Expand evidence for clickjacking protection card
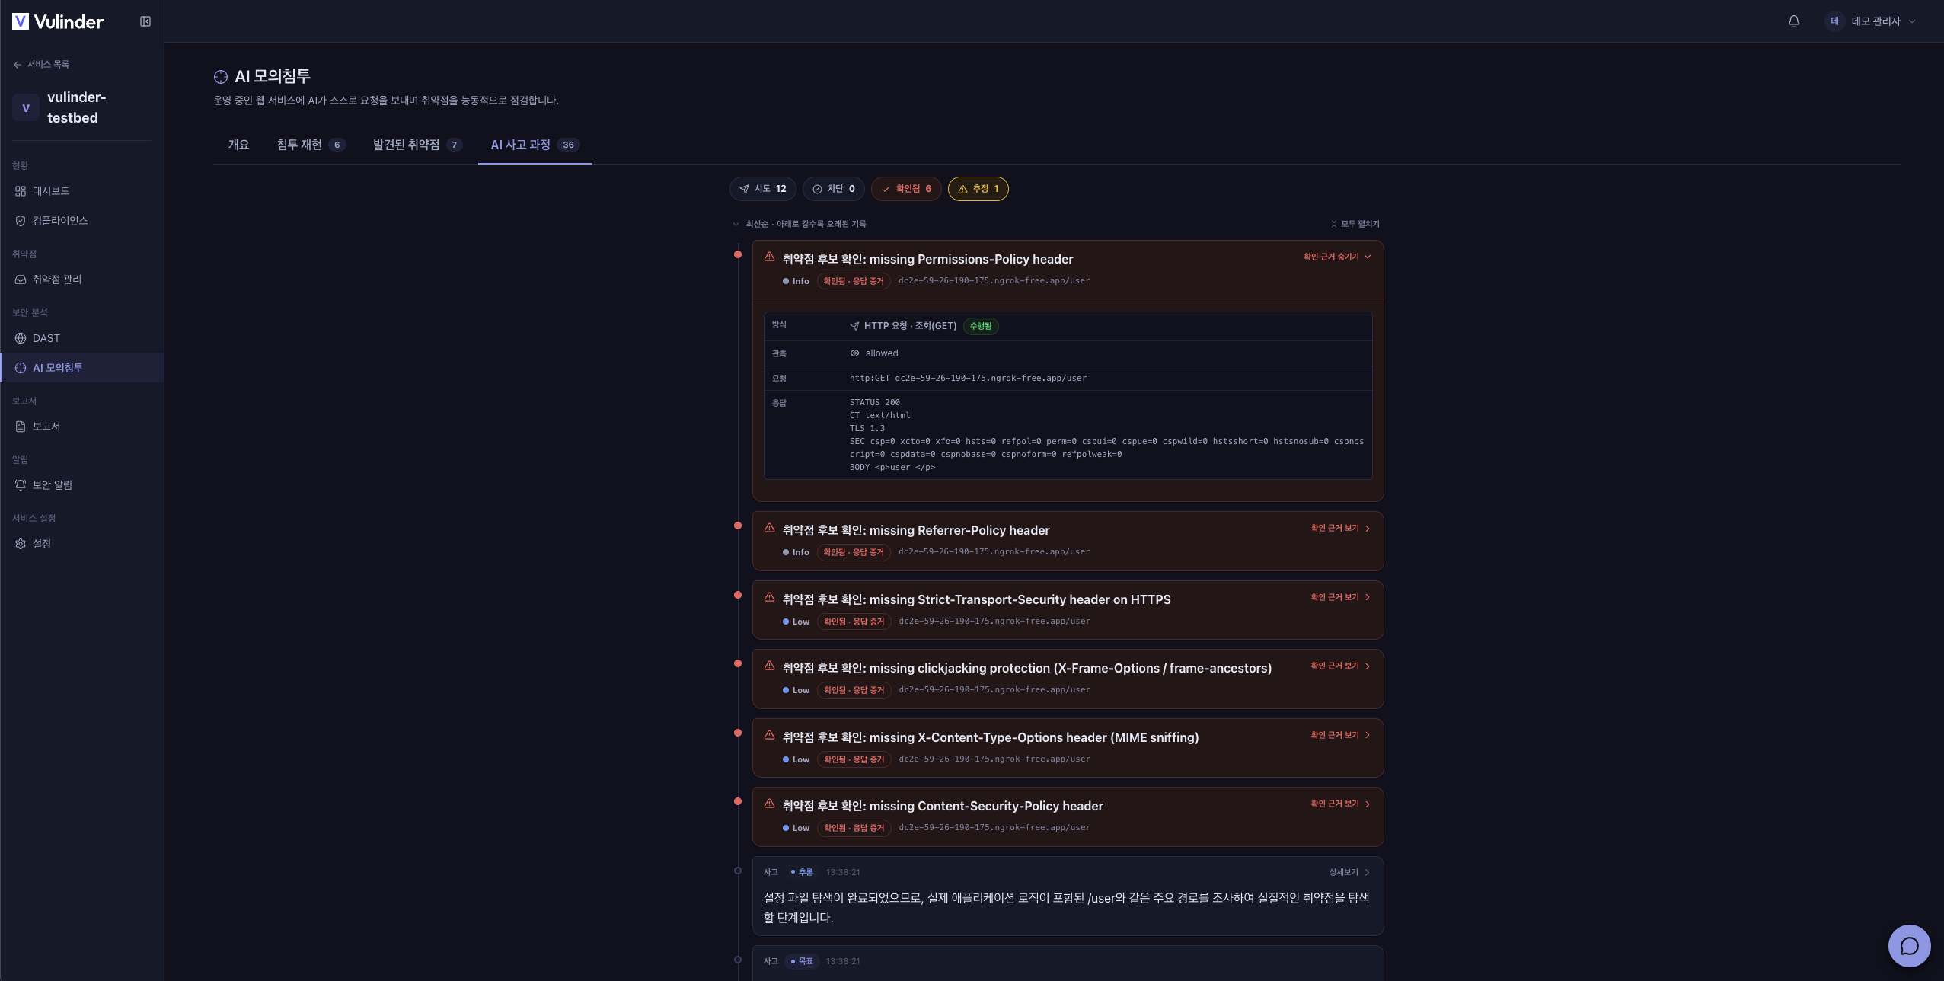Viewport: 1944px width, 981px height. tap(1340, 666)
